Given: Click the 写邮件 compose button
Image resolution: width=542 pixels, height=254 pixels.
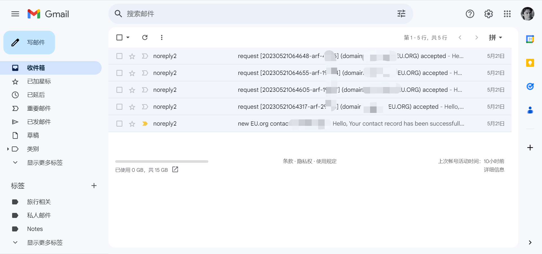Looking at the screenshot, I should pyautogui.click(x=29, y=43).
